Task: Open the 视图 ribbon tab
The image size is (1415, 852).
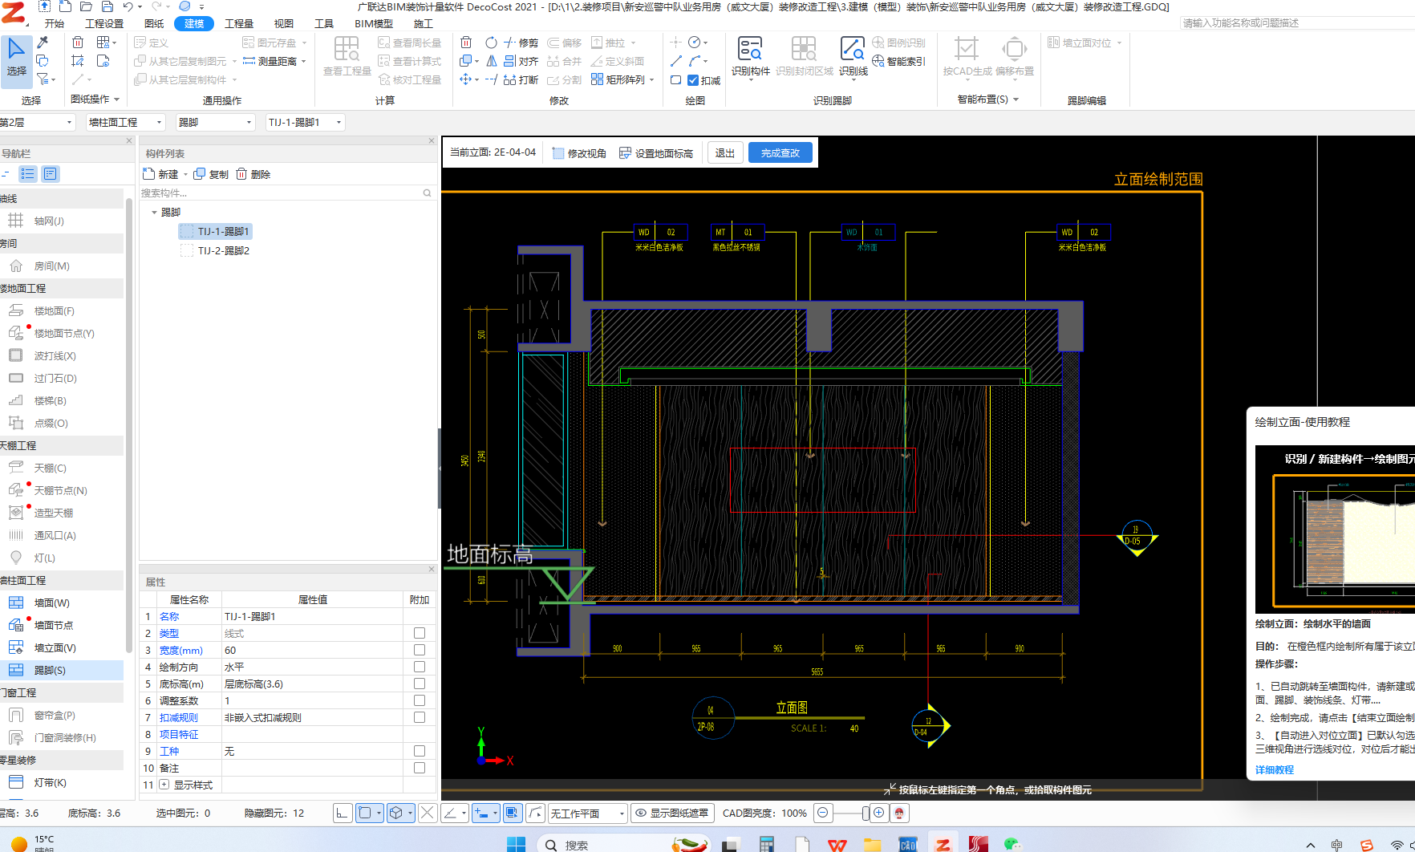Action: coord(284,23)
